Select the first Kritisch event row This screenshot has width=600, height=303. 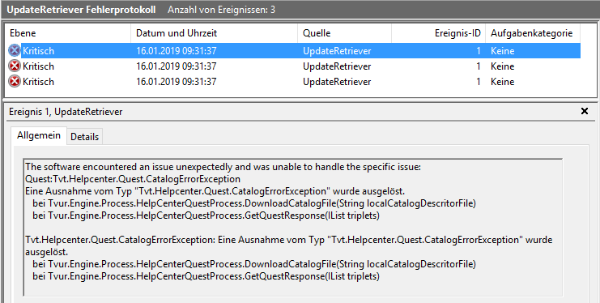click(x=293, y=50)
